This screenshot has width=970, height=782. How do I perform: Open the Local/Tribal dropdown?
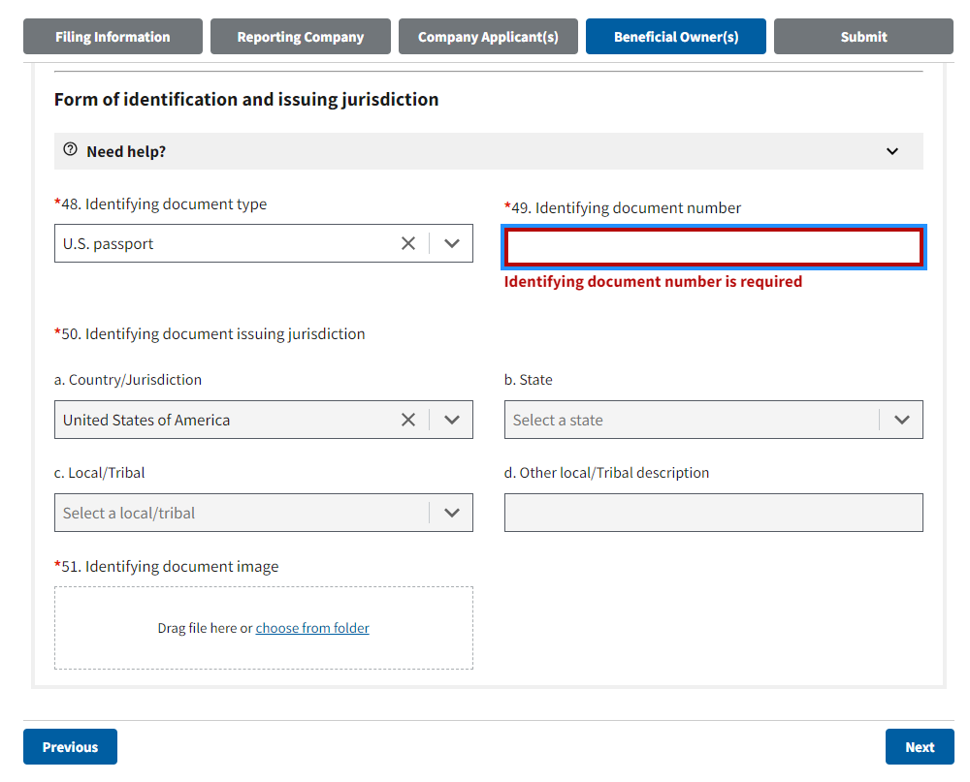coord(263,513)
